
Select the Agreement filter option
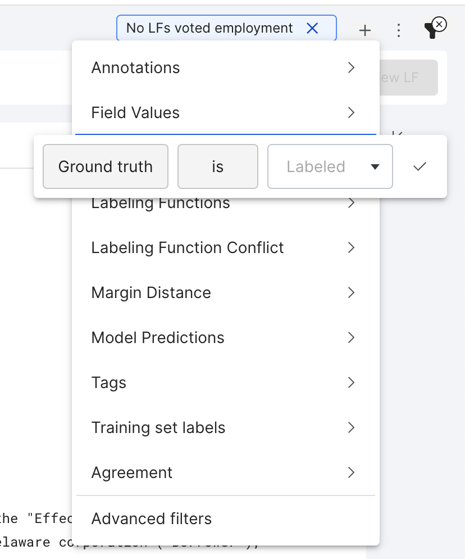[225, 472]
